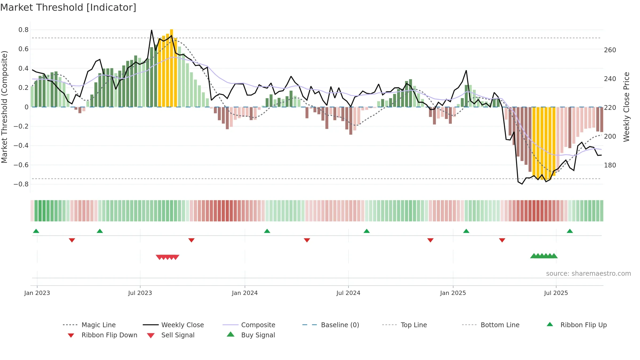Click the source: sharemaestro.com text
640x360 pixels.
coord(589,274)
